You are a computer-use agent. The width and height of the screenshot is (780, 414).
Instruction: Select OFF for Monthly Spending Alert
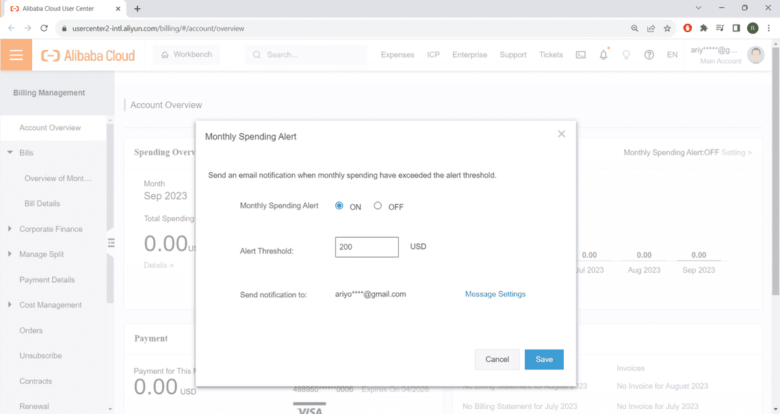coord(378,206)
